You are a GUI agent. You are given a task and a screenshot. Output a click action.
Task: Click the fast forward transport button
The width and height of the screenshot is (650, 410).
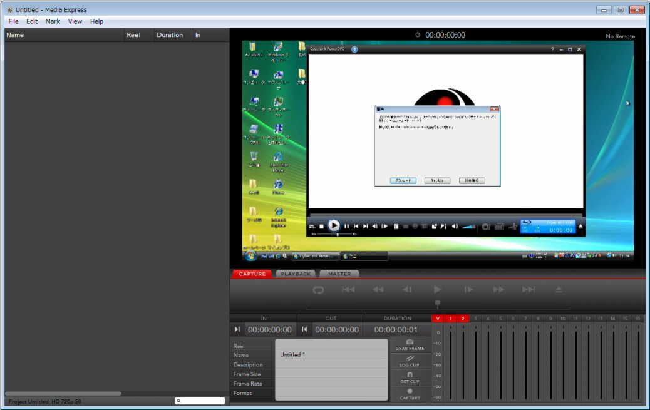point(498,289)
